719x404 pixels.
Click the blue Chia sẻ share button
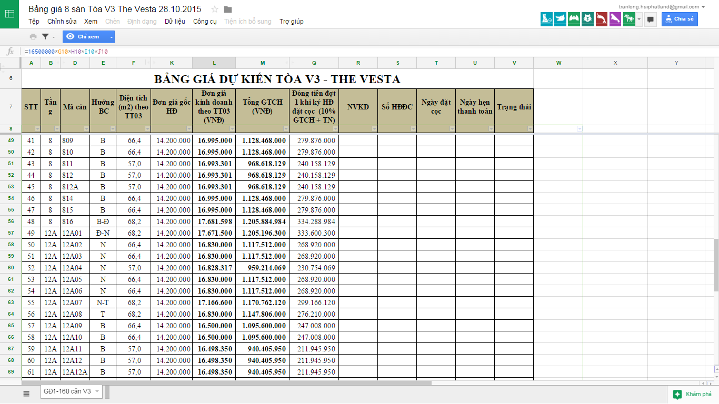tap(680, 19)
